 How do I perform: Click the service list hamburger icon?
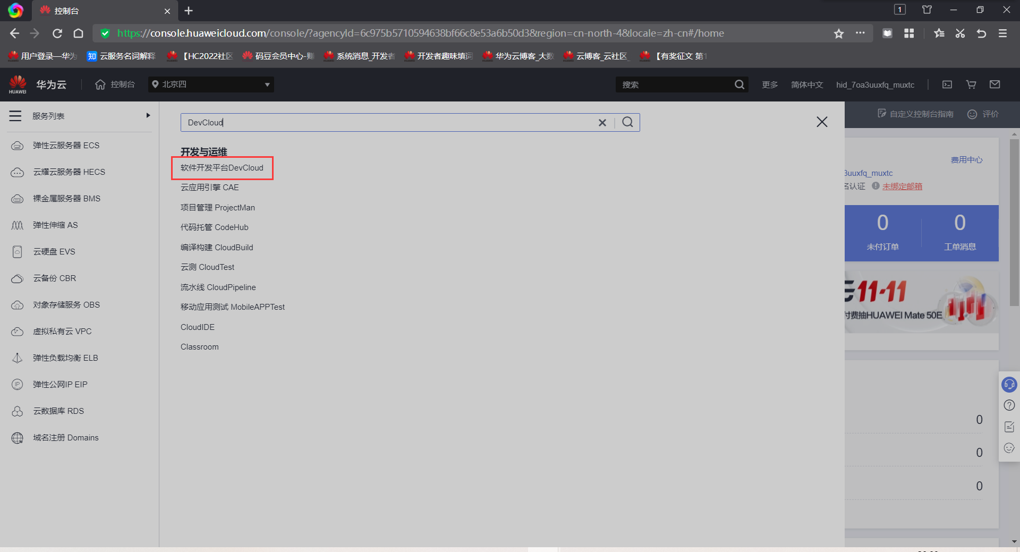coord(15,116)
